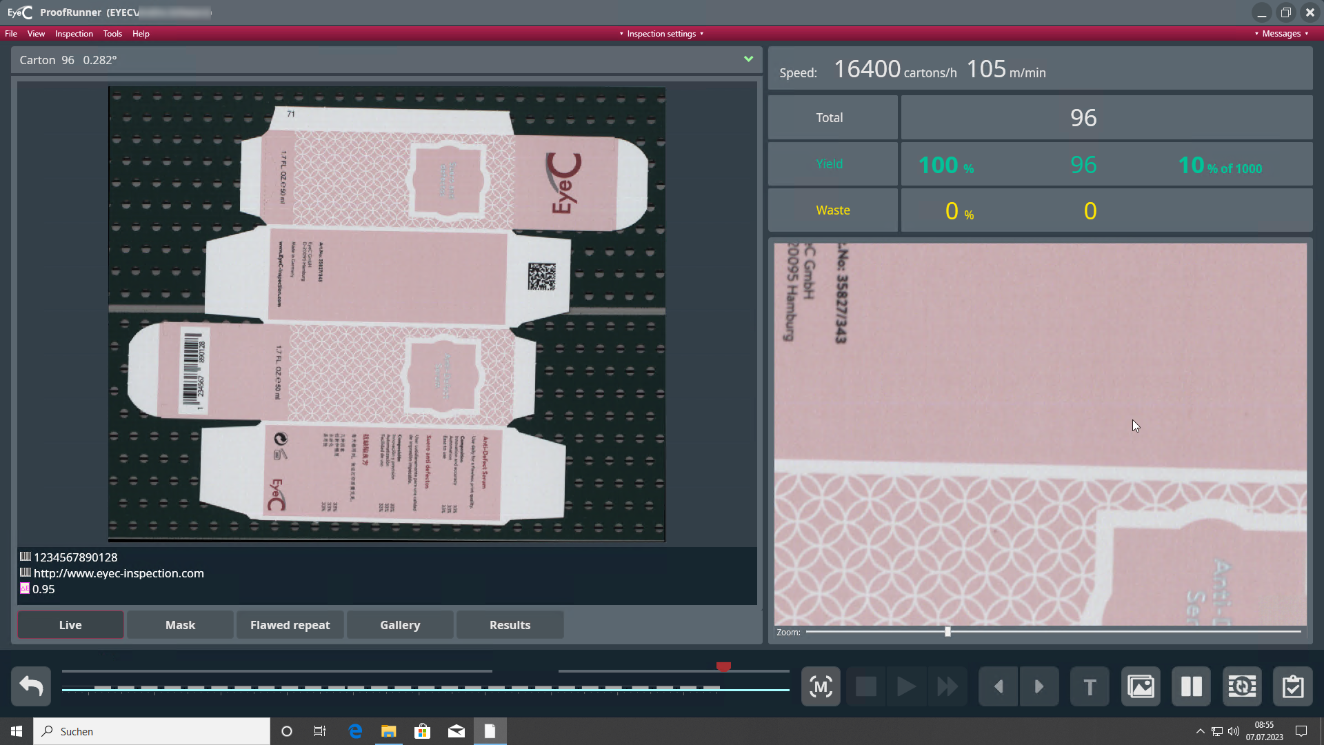This screenshot has height=745, width=1324.
Task: Click the ProofRunner app taskbar icon
Action: 490,731
